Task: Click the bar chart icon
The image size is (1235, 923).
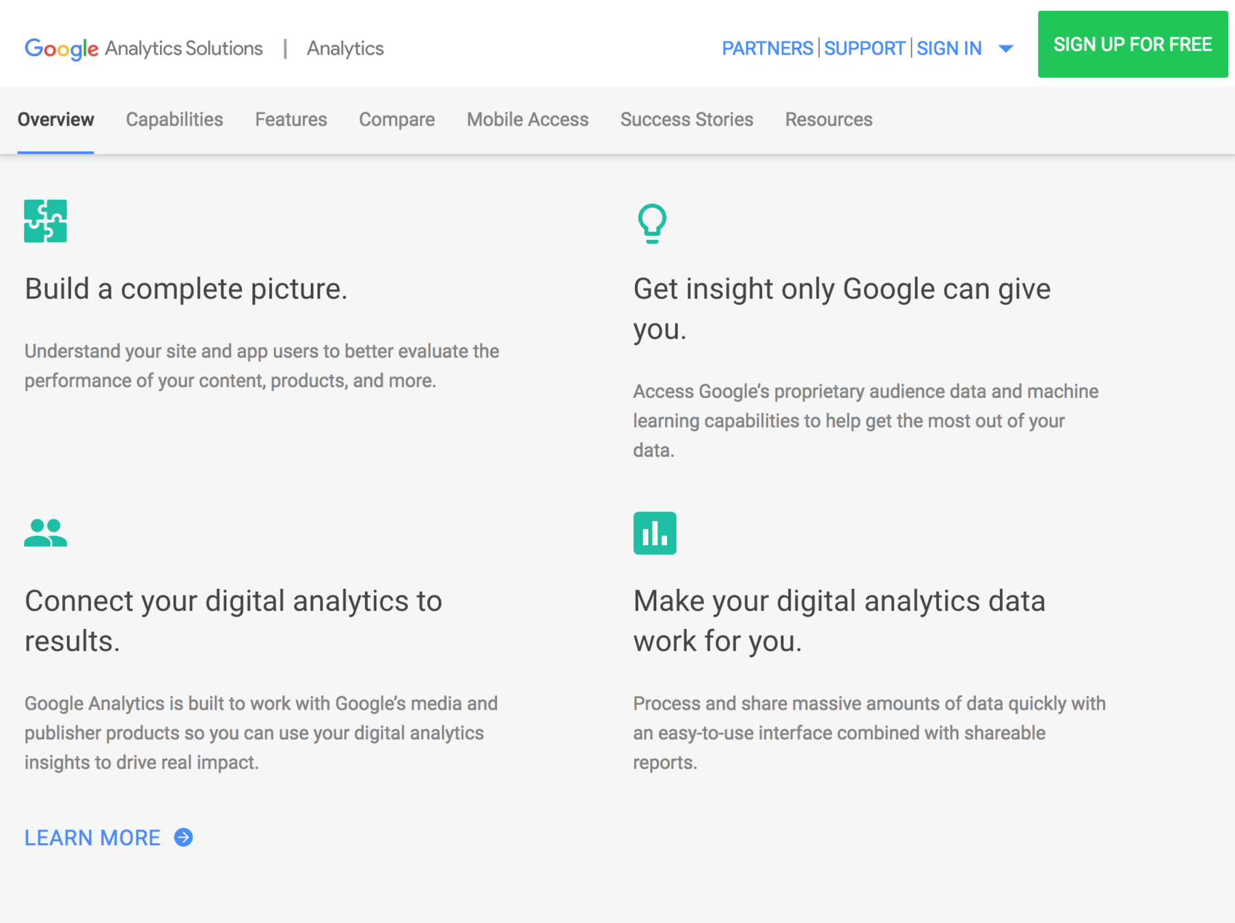Action: pos(655,533)
